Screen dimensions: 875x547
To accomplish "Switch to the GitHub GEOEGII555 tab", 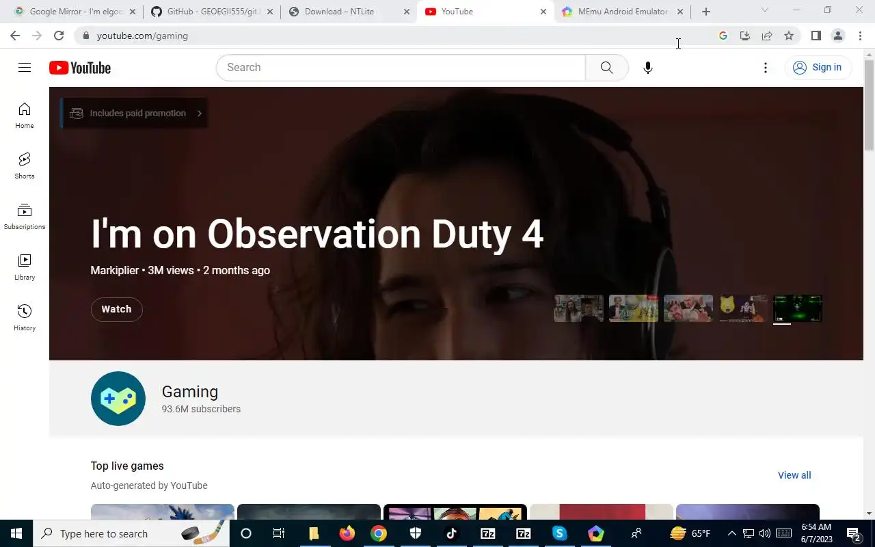I will coord(211,12).
